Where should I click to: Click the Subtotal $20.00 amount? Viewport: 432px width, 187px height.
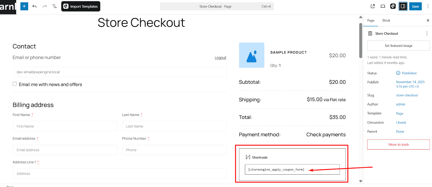click(x=337, y=82)
